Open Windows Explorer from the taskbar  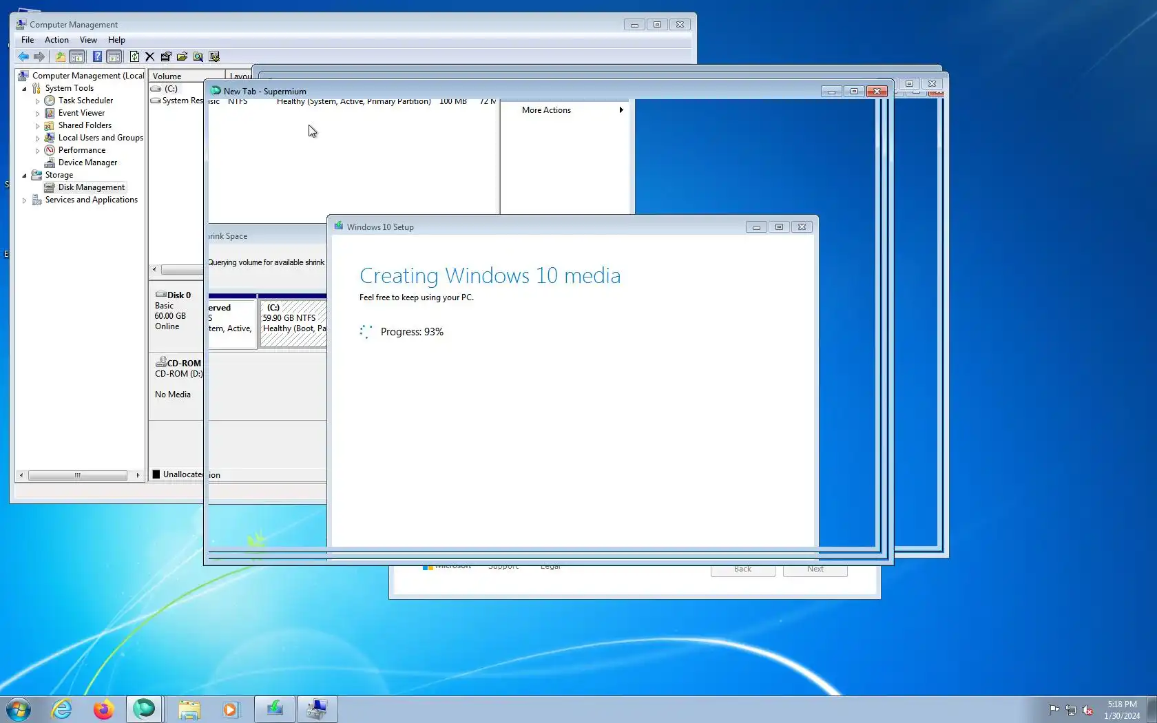coord(189,709)
